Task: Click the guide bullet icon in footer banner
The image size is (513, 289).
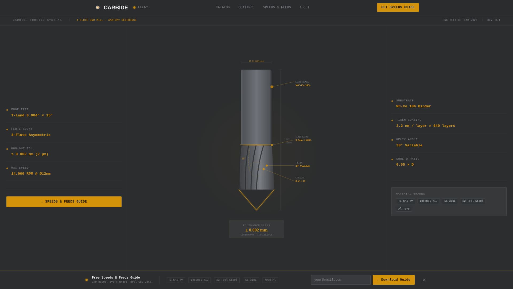Action: coord(86,280)
